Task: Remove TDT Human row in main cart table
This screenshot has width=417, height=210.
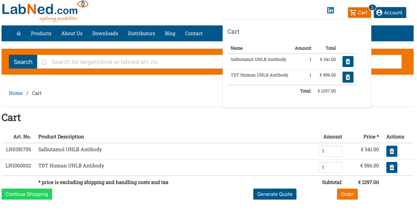Action: click(x=392, y=167)
